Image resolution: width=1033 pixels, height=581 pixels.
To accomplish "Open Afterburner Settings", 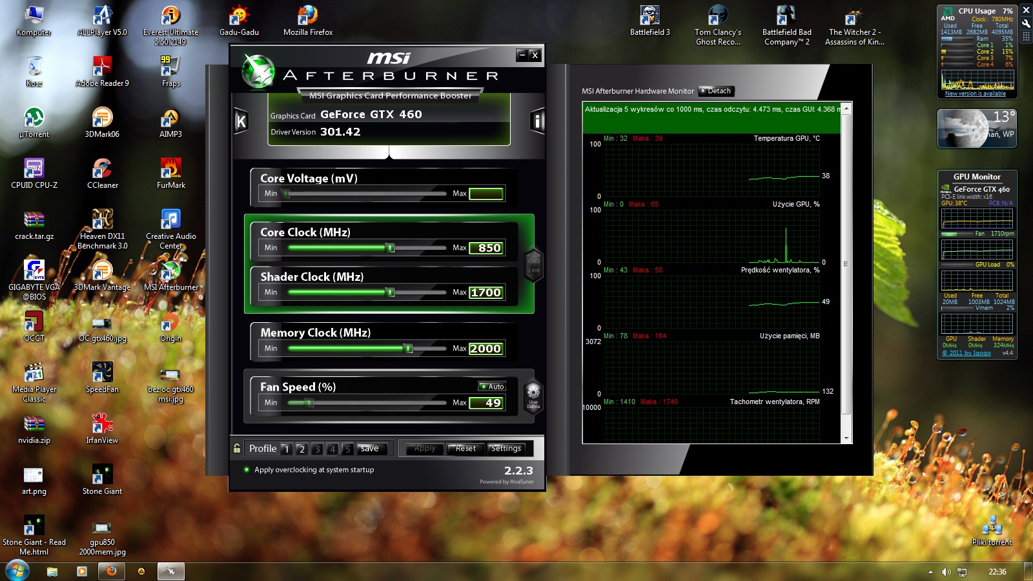I will tap(506, 449).
